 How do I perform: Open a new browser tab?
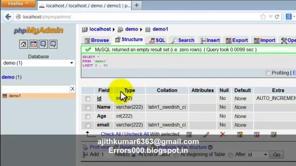pos(137,5)
